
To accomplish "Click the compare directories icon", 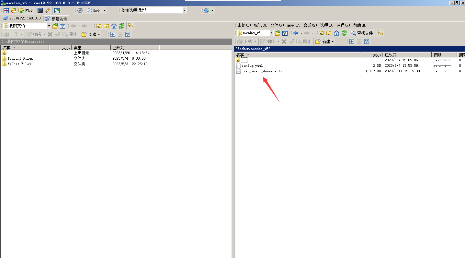I will pyautogui.click(x=6, y=10).
